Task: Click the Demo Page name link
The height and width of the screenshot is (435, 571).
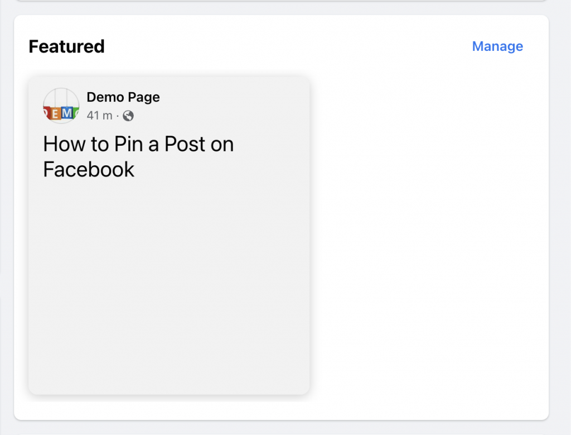Action: pyautogui.click(x=123, y=97)
